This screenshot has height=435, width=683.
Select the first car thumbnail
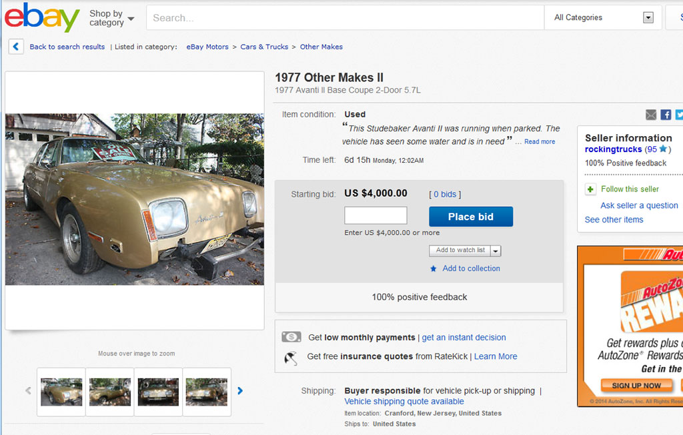coord(61,392)
